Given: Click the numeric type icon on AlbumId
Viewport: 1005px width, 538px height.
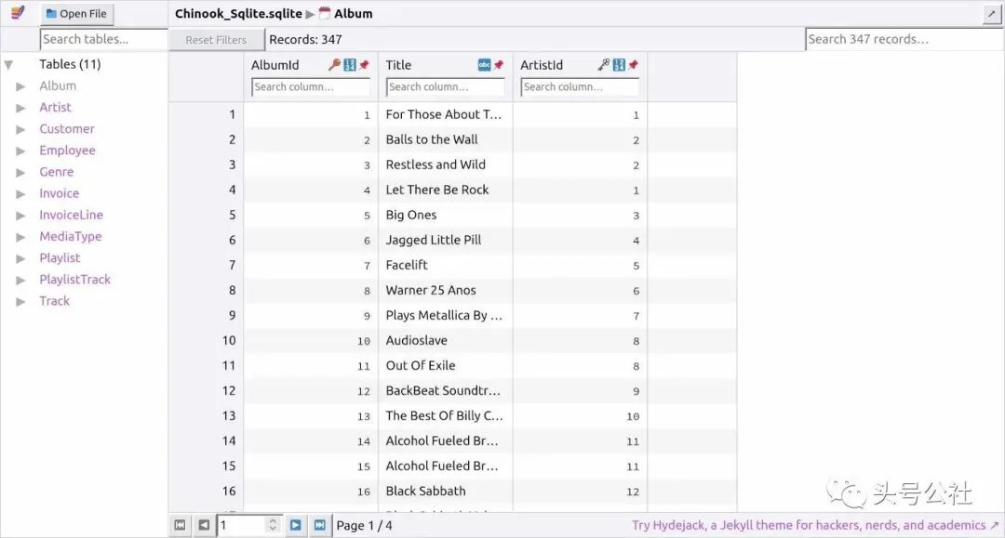Looking at the screenshot, I should pos(350,65).
